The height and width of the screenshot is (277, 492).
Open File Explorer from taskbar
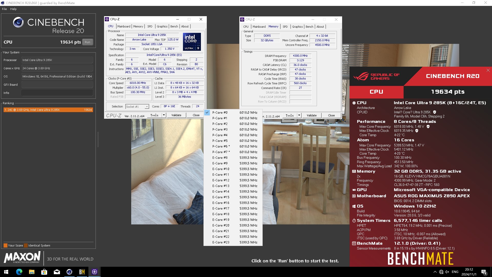(32, 272)
